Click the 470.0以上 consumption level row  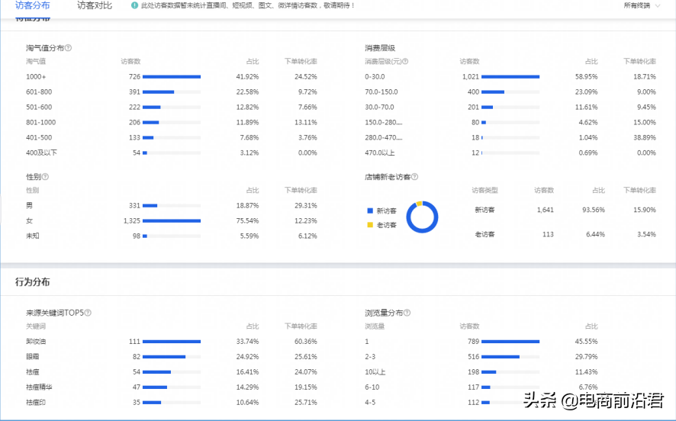510,153
